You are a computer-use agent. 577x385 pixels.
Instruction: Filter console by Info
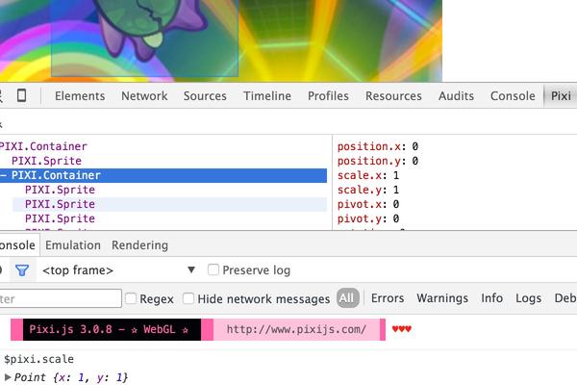click(491, 298)
